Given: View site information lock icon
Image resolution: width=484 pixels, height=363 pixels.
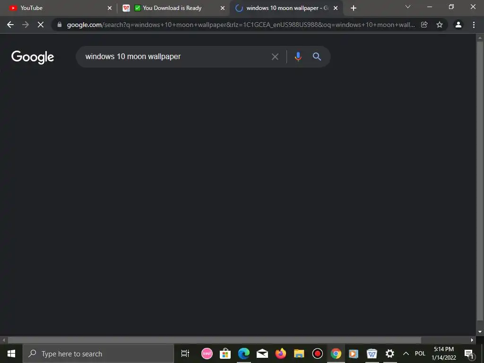Looking at the screenshot, I should (60, 25).
